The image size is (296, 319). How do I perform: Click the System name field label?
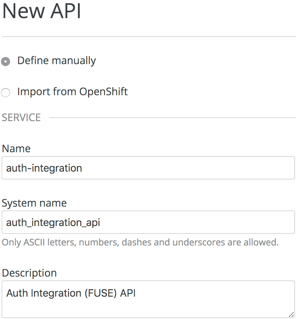pyautogui.click(x=34, y=203)
